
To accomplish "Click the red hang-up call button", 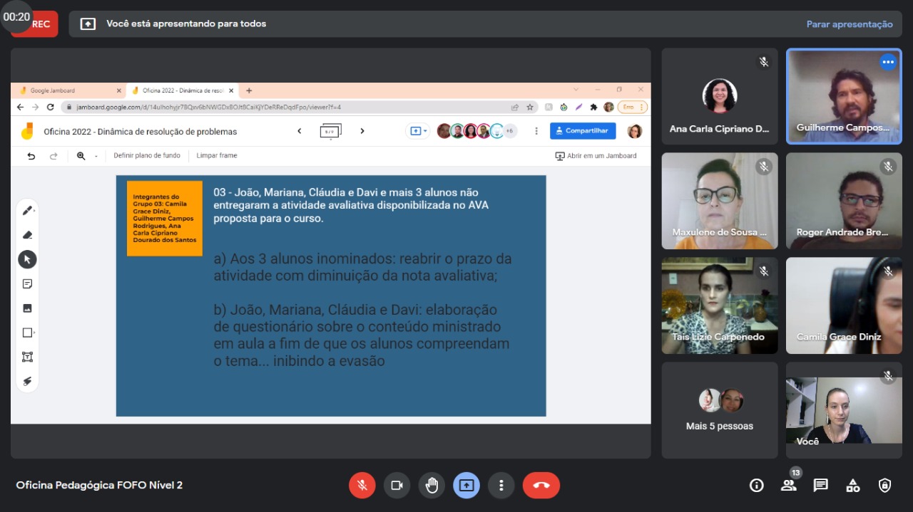I will point(541,485).
